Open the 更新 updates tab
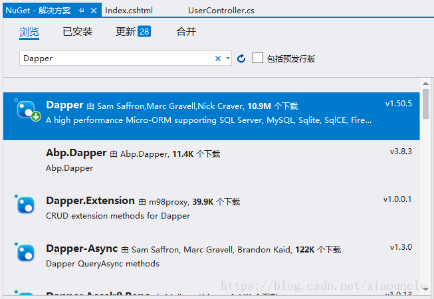Image resolution: width=434 pixels, height=299 pixels. [126, 32]
